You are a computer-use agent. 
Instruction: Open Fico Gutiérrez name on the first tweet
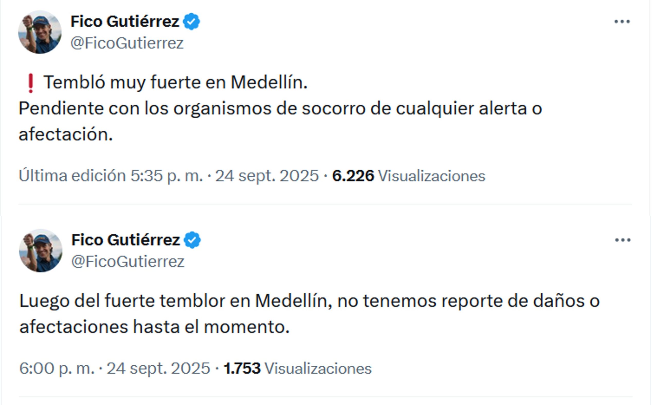124,21
